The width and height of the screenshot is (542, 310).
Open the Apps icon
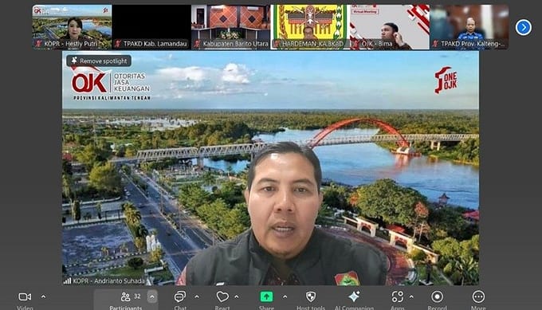coord(398,296)
